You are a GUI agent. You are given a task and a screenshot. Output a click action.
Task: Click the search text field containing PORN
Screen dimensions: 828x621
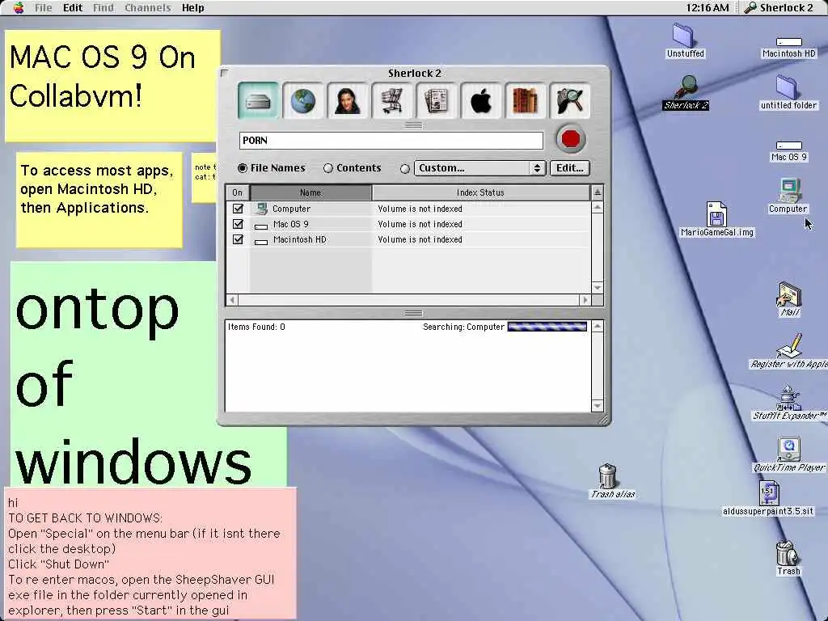[x=391, y=141]
